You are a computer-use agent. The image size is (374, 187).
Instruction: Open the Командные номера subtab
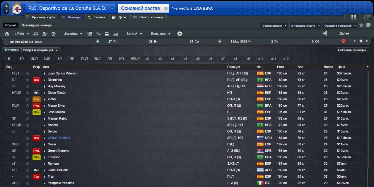click(37, 25)
